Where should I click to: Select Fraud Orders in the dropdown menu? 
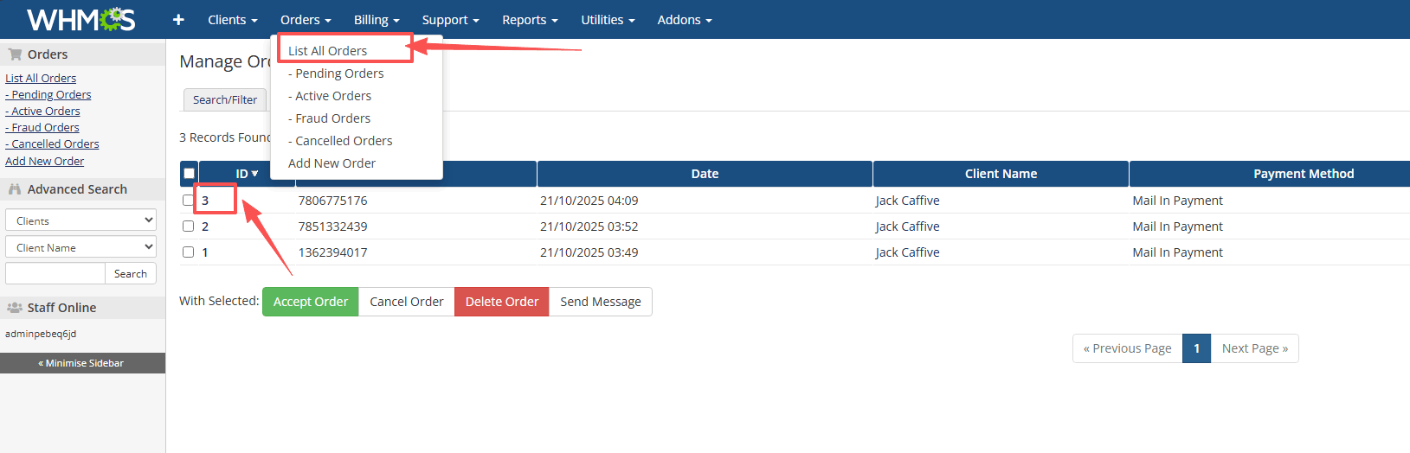point(332,118)
